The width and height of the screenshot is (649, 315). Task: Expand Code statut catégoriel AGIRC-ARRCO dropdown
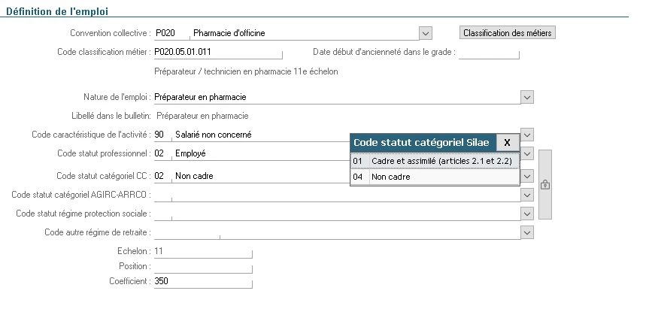(x=527, y=195)
